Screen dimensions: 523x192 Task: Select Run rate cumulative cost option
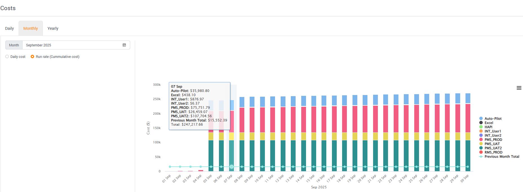32,57
